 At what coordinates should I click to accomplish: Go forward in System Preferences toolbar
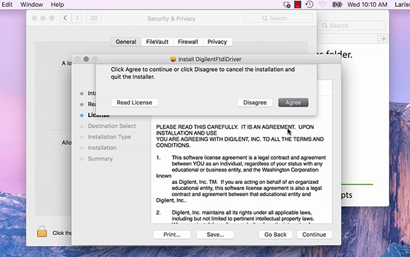click(x=77, y=18)
